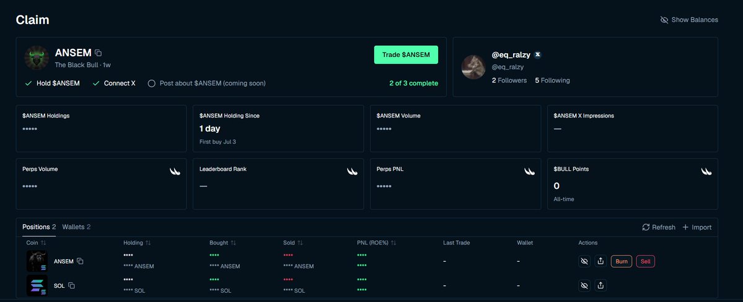Copy the ANSEM address in positions row
This screenshot has width=743, height=302.
pyautogui.click(x=80, y=261)
